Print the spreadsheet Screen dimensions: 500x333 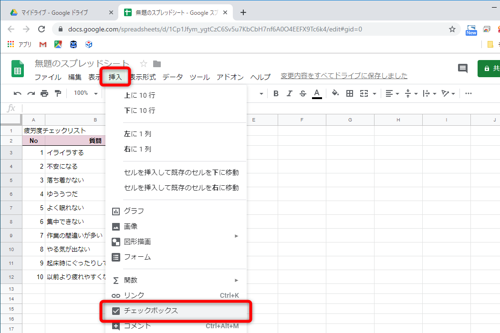pyautogui.click(x=43, y=93)
